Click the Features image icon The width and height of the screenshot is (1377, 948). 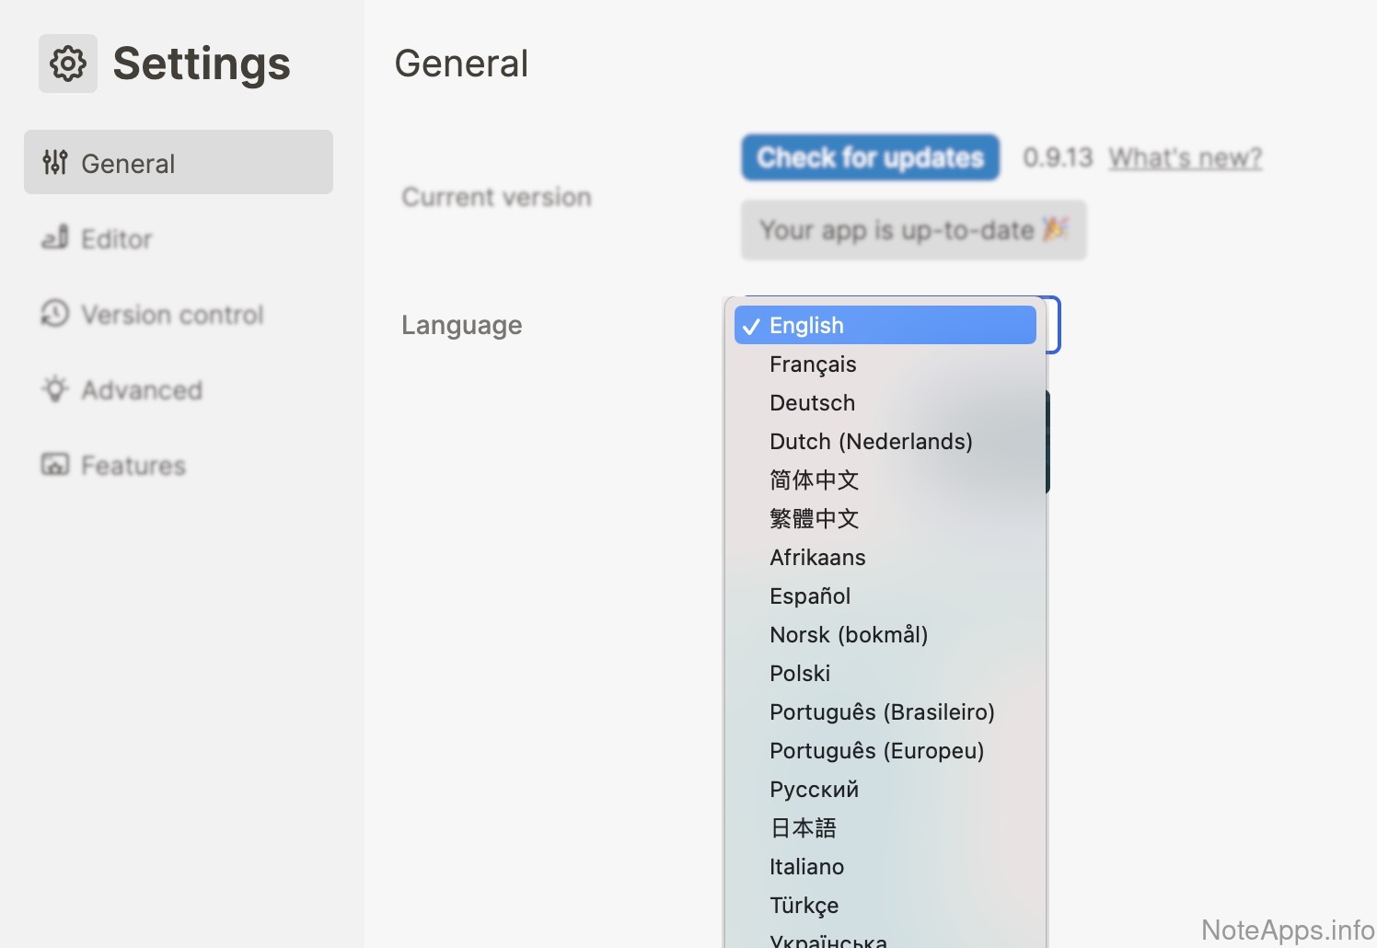coord(55,465)
